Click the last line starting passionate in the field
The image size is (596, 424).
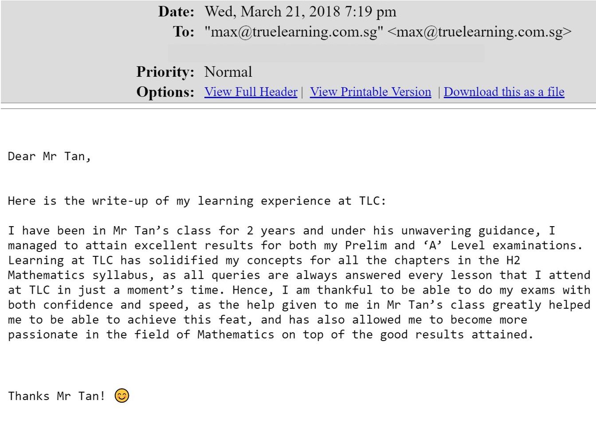pyautogui.click(x=271, y=334)
